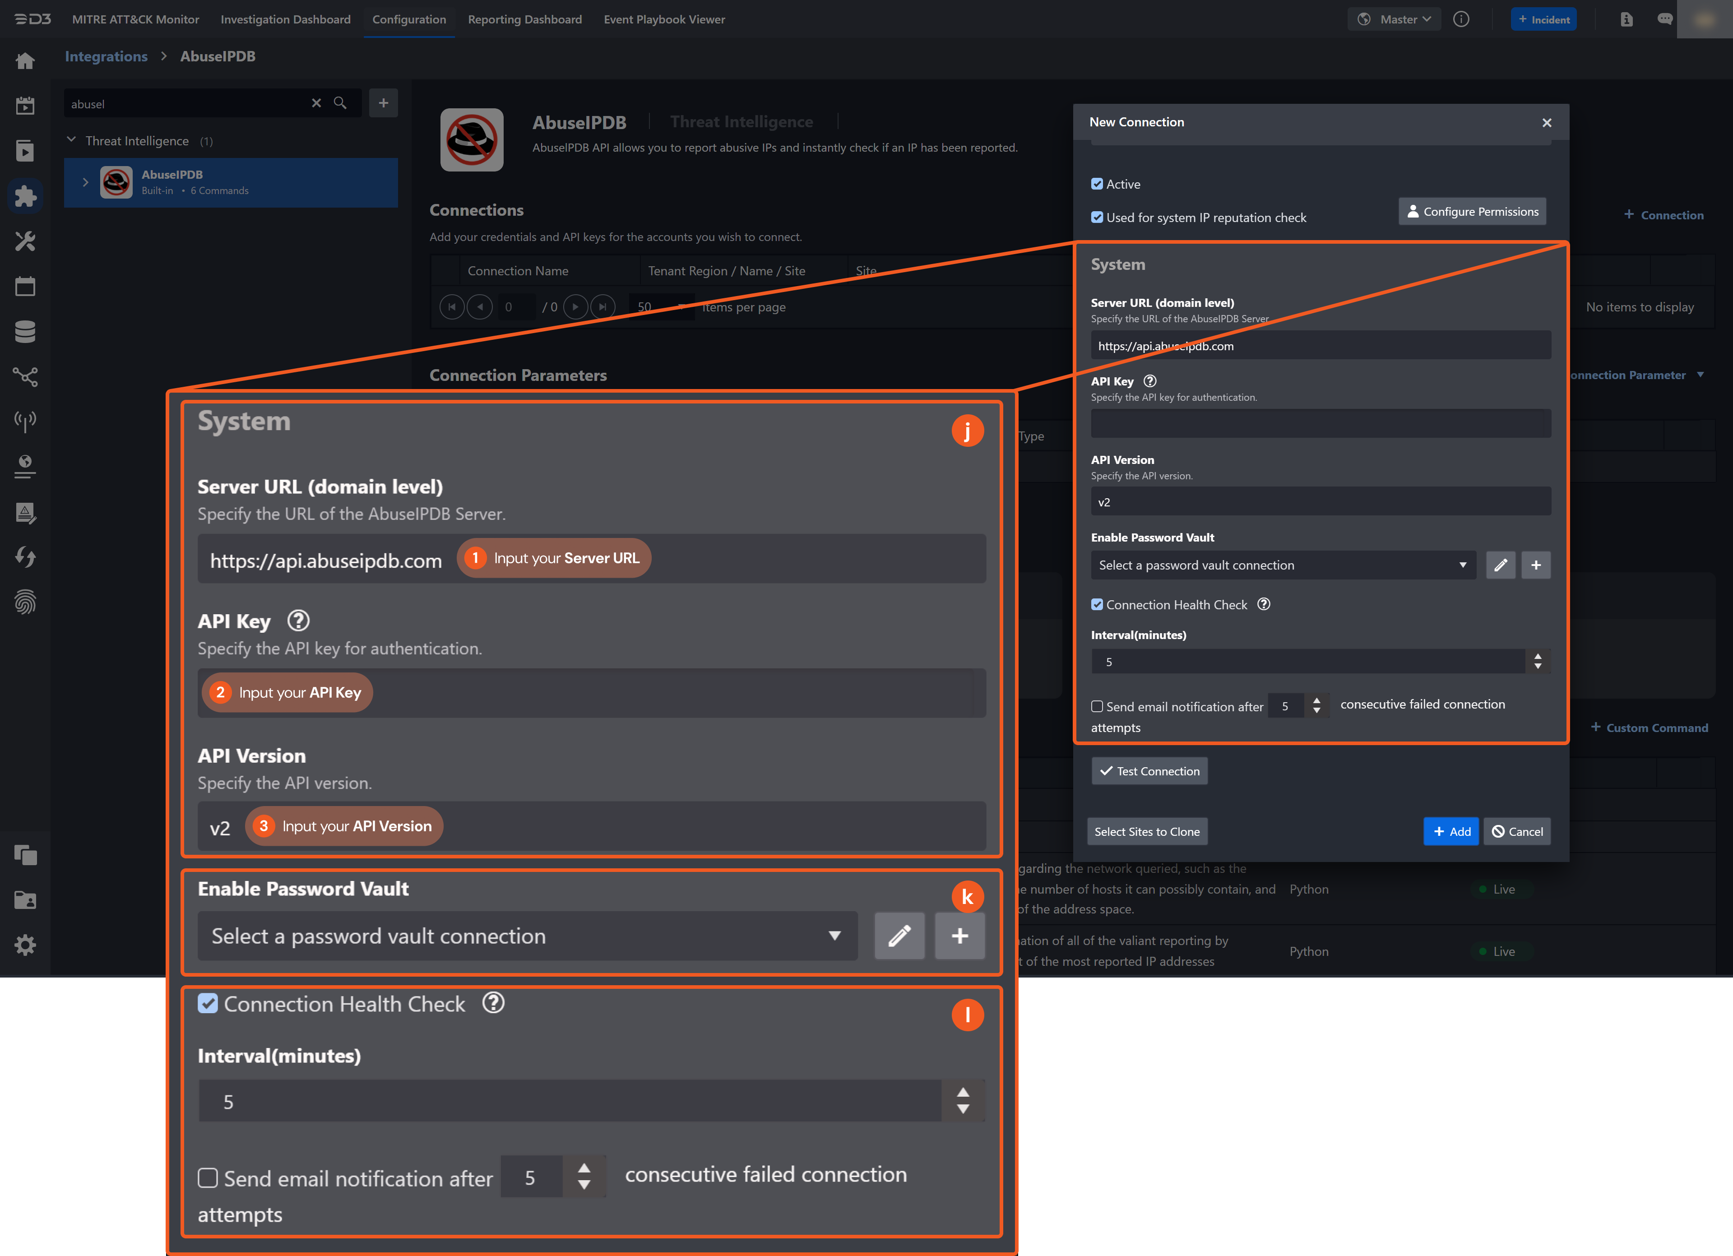
Task: Open the Utility Commands wrench icon
Action: click(x=25, y=241)
